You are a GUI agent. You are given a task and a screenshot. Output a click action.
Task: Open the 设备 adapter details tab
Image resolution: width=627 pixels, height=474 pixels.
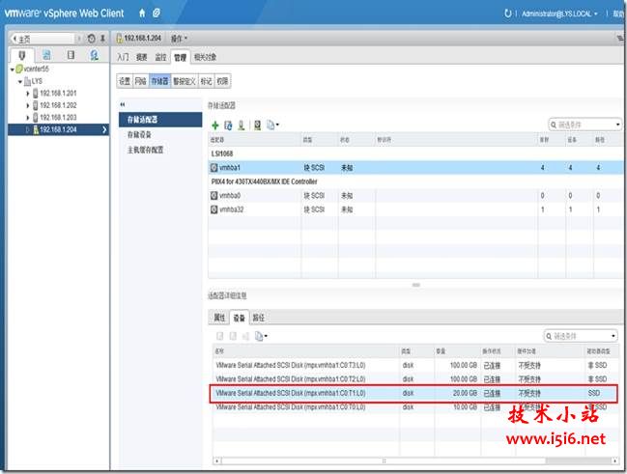pyautogui.click(x=240, y=318)
